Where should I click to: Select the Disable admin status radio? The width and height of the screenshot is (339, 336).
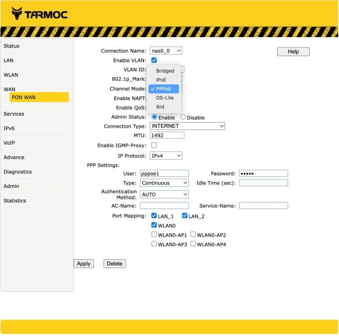point(183,117)
